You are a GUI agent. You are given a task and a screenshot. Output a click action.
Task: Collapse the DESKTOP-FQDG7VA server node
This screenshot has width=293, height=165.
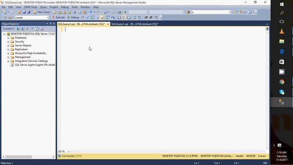[x=4, y=34]
